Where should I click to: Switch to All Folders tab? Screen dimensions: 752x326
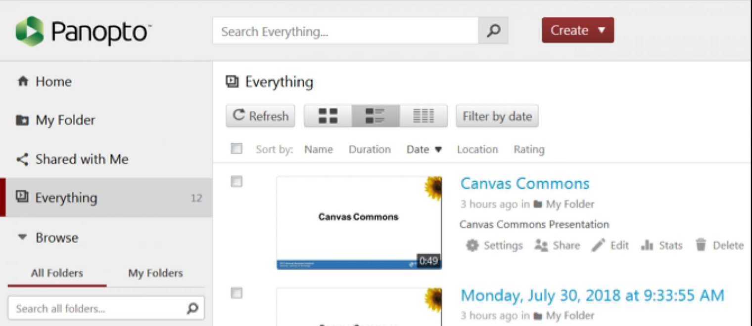tap(57, 273)
